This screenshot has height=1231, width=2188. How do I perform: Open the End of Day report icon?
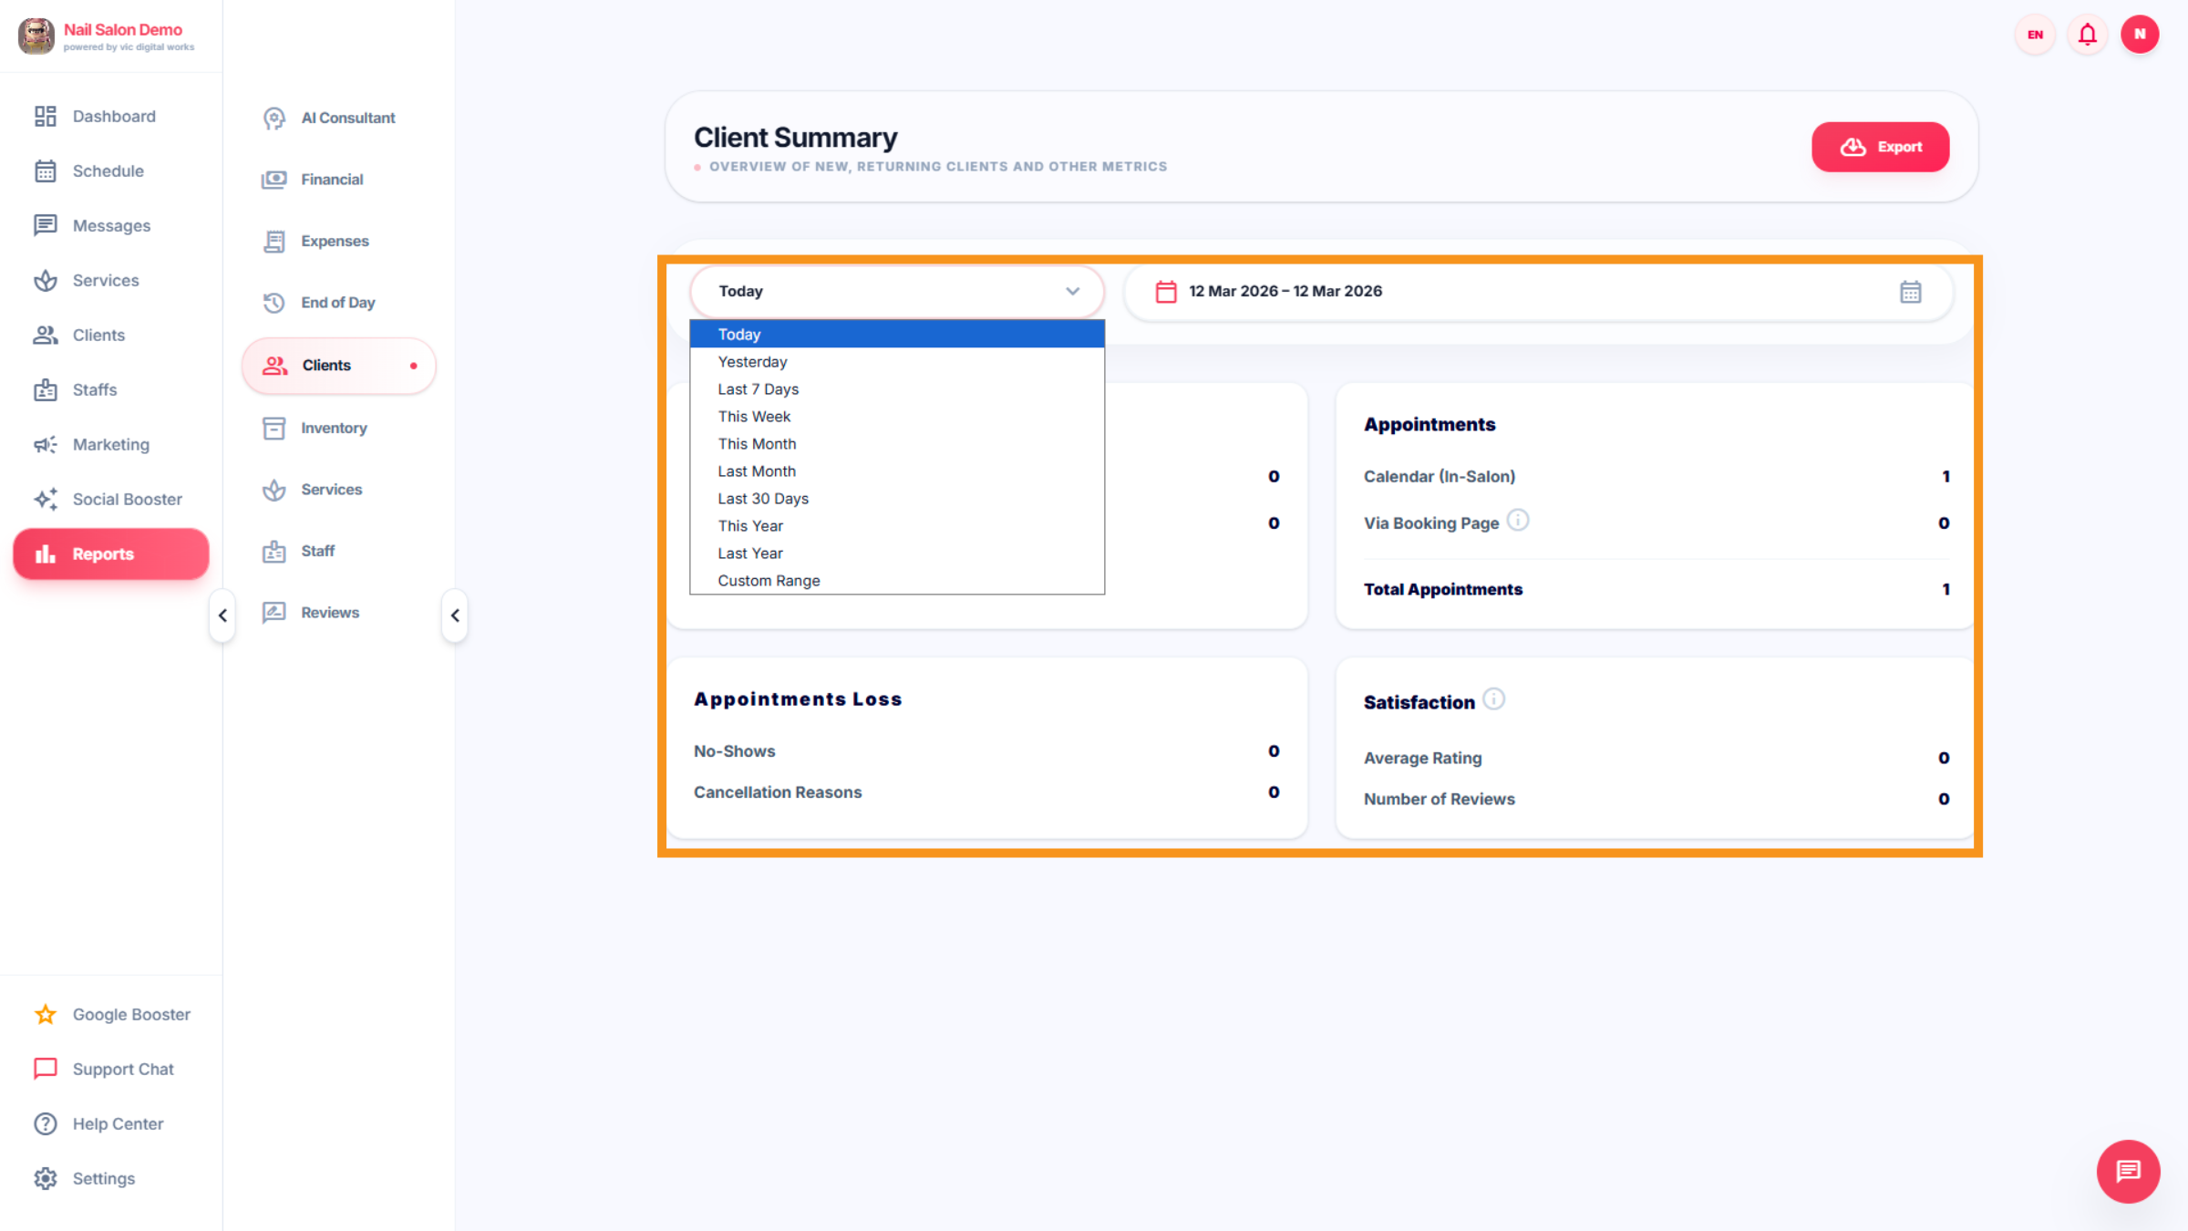coord(274,302)
